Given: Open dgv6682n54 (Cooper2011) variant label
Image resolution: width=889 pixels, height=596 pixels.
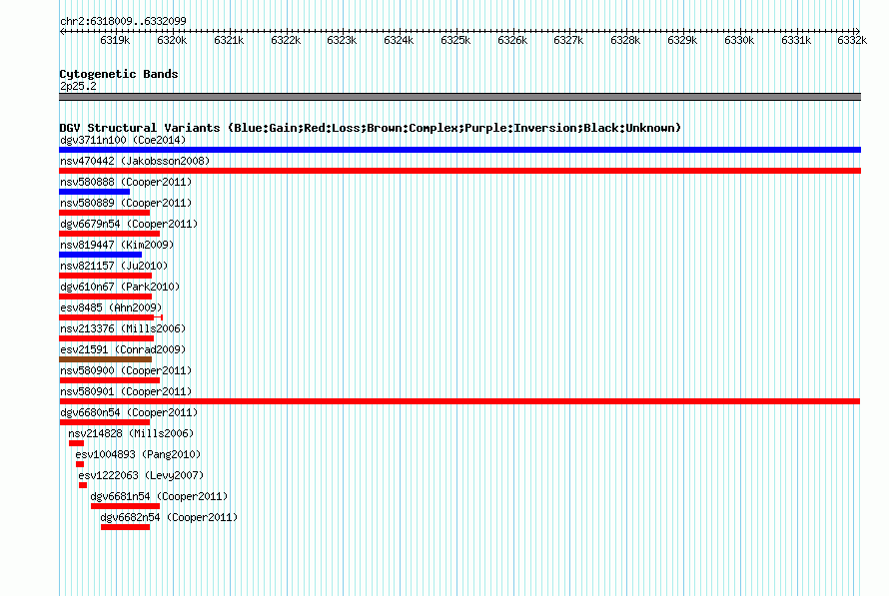Looking at the screenshot, I should tap(169, 517).
